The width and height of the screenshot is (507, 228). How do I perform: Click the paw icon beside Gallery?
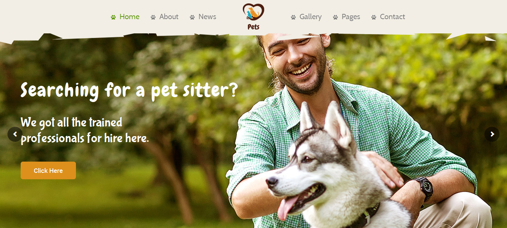[x=293, y=17]
